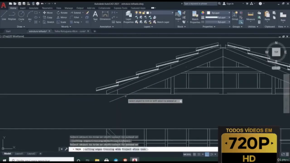Switch to Layout1 tab
Viewport: 290px width, 163px height.
19,153
